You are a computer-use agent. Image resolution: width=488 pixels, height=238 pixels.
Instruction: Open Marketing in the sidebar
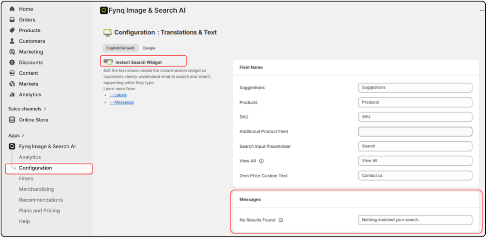point(31,52)
